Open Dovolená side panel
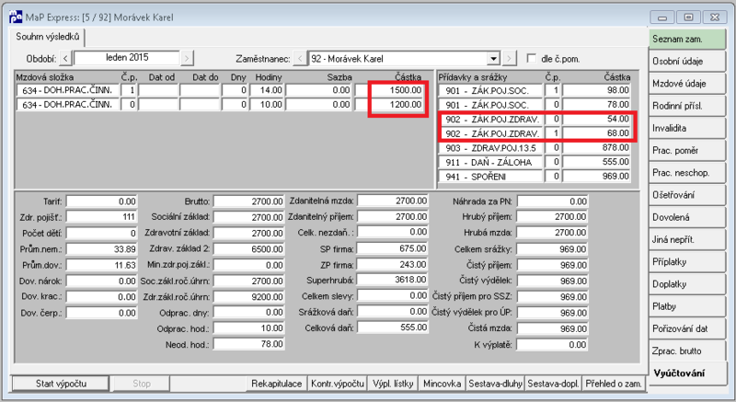Image resolution: width=736 pixels, height=402 pixels. (686, 217)
